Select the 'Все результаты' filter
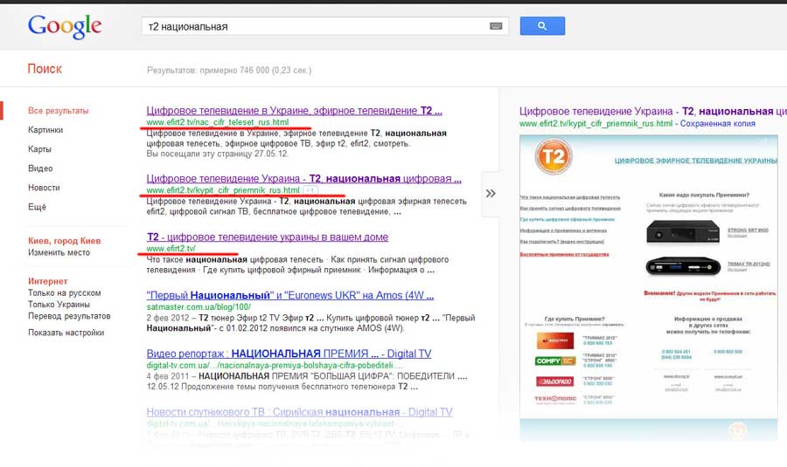This screenshot has width=787, height=467. pyautogui.click(x=59, y=111)
